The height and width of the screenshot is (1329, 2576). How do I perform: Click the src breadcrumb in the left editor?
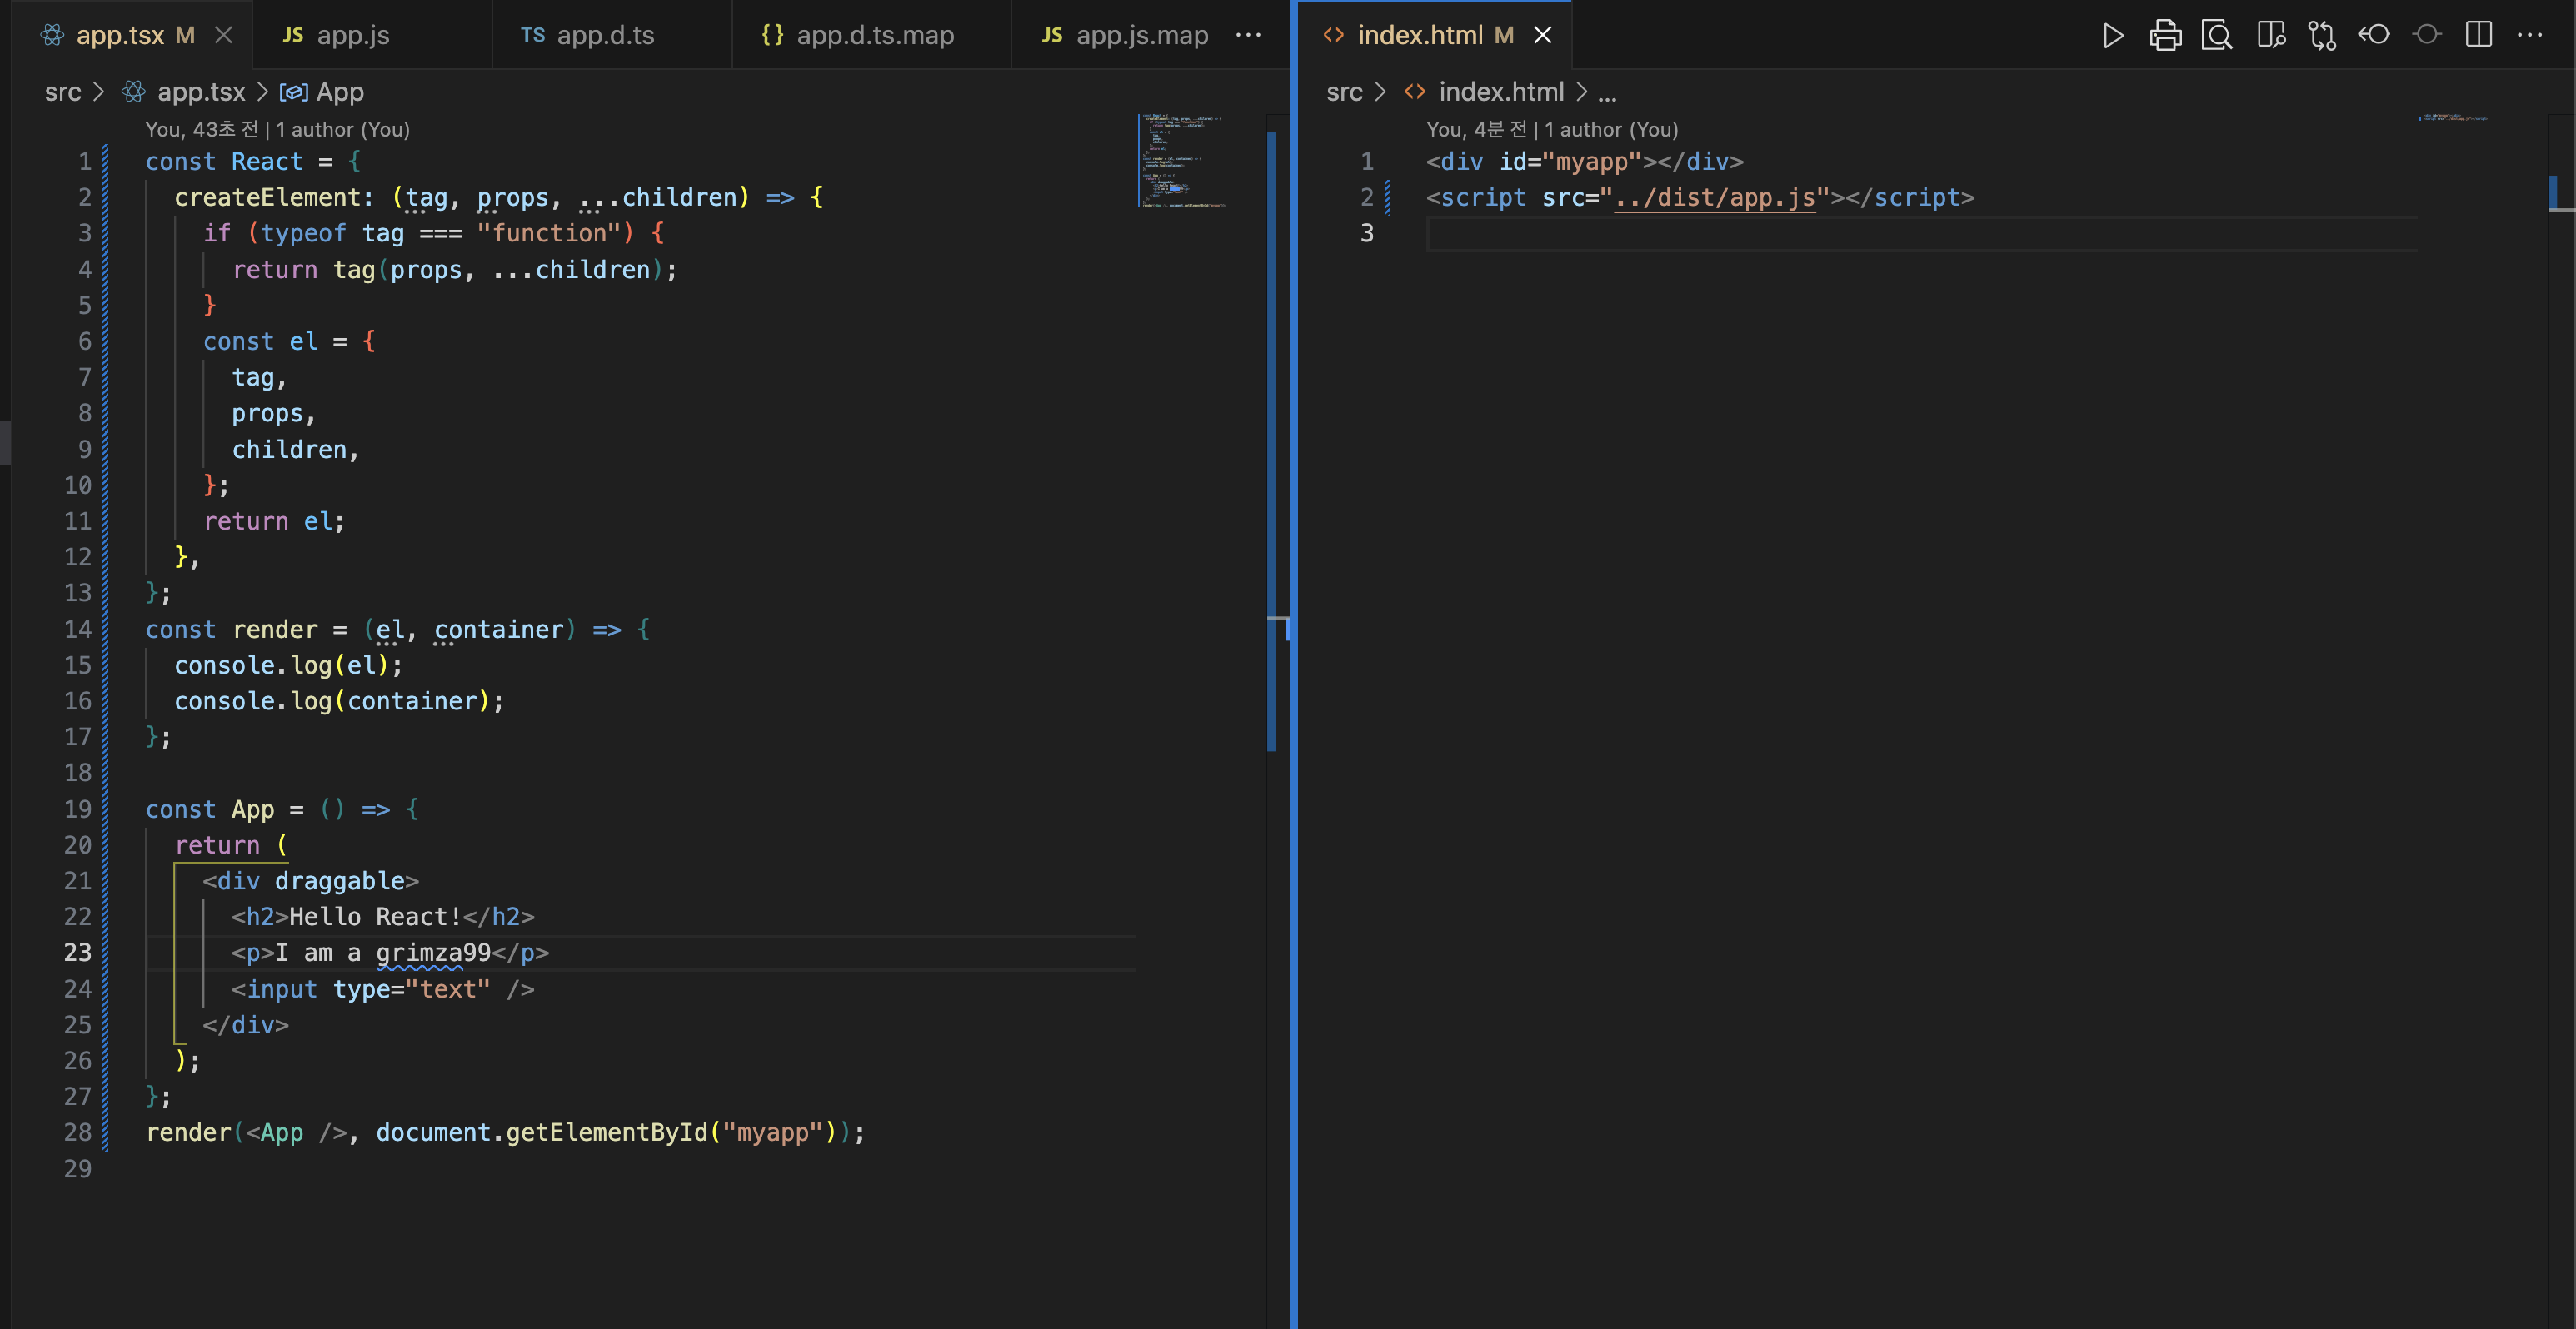[x=62, y=92]
